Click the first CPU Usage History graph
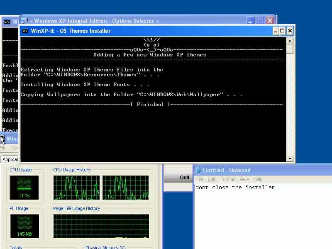332x249 pixels. [76, 188]
